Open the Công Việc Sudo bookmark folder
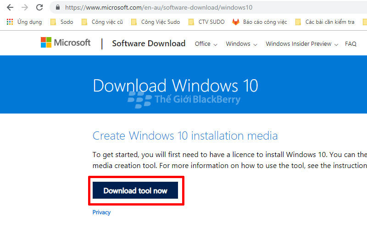 point(156,22)
